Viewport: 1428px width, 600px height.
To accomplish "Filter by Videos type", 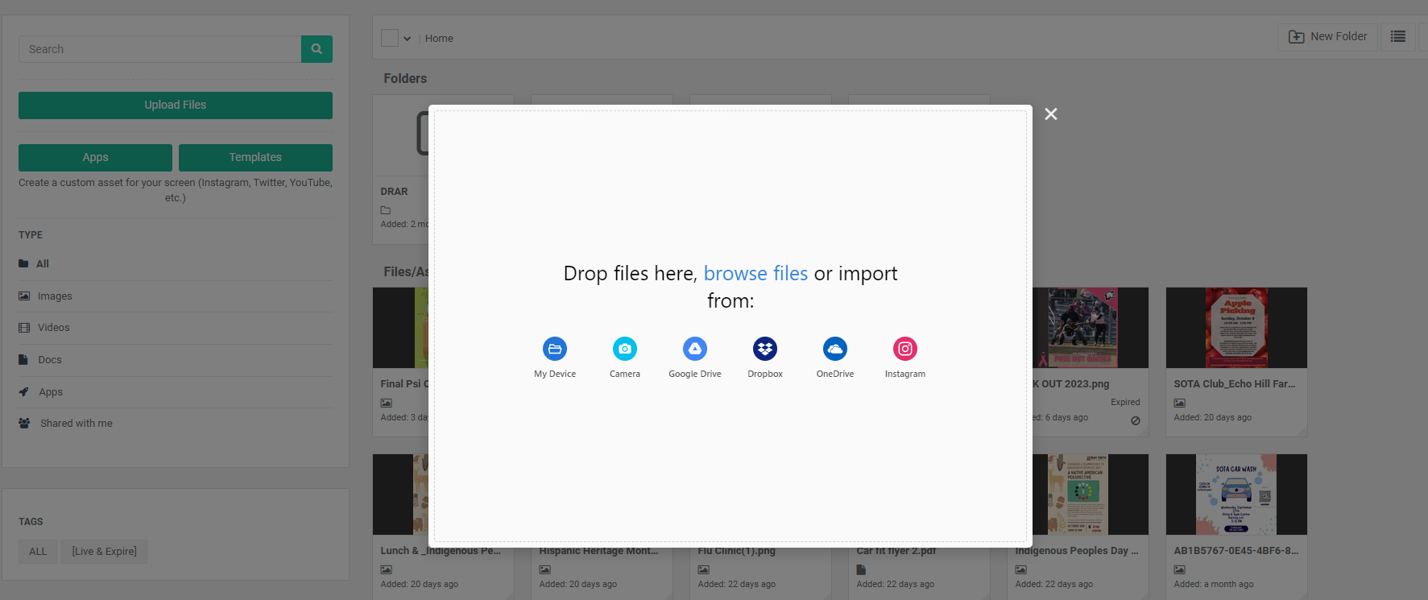I will 53,328.
